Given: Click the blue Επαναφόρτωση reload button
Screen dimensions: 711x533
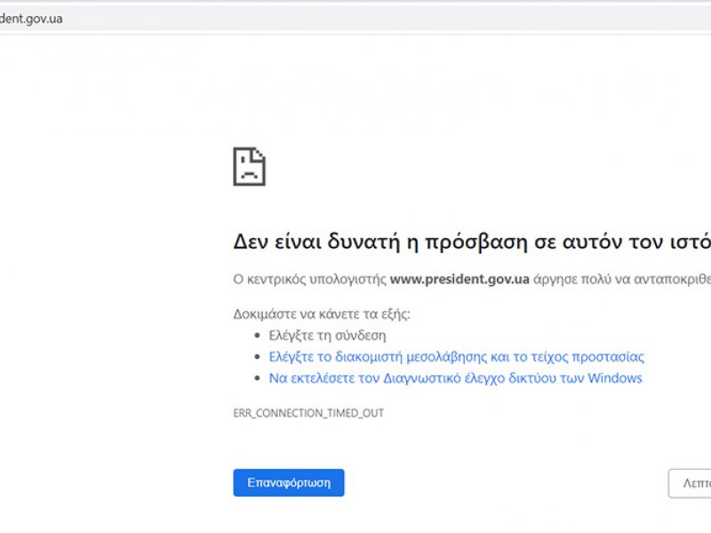Looking at the screenshot, I should 288,482.
